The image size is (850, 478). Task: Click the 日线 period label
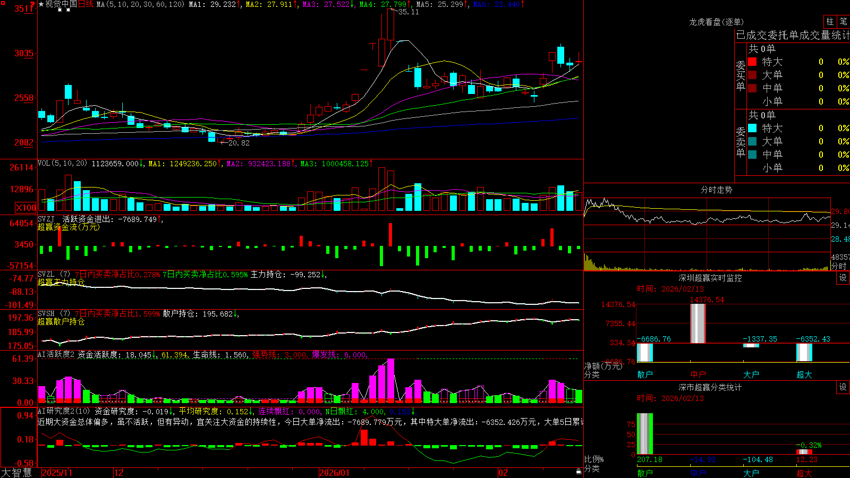pos(86,4)
